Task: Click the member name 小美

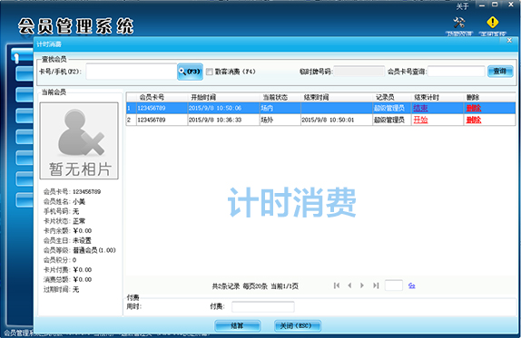Action: click(x=79, y=201)
